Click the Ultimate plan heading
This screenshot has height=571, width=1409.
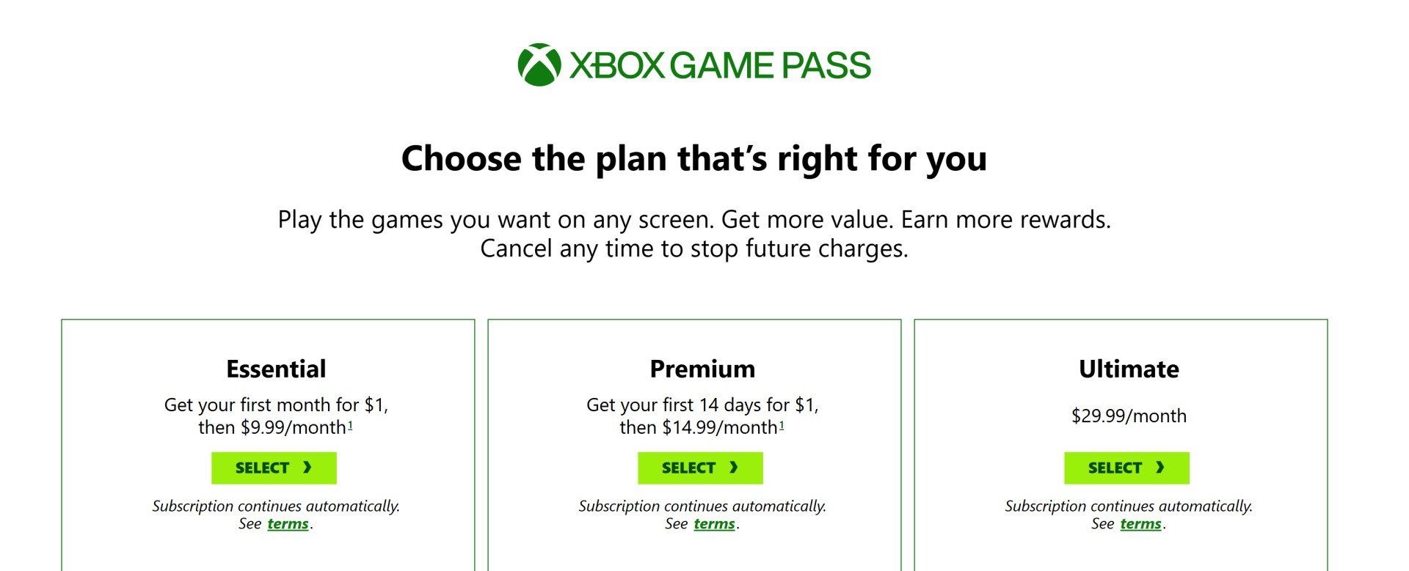click(1129, 369)
